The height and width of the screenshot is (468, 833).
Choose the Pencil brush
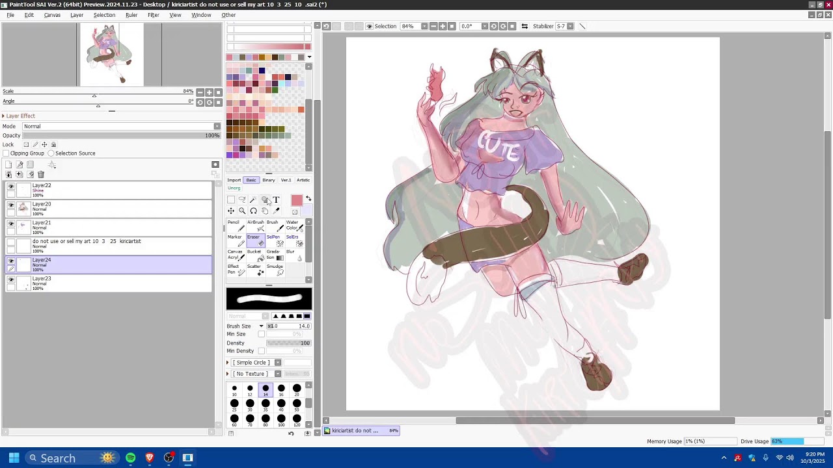tap(236, 226)
